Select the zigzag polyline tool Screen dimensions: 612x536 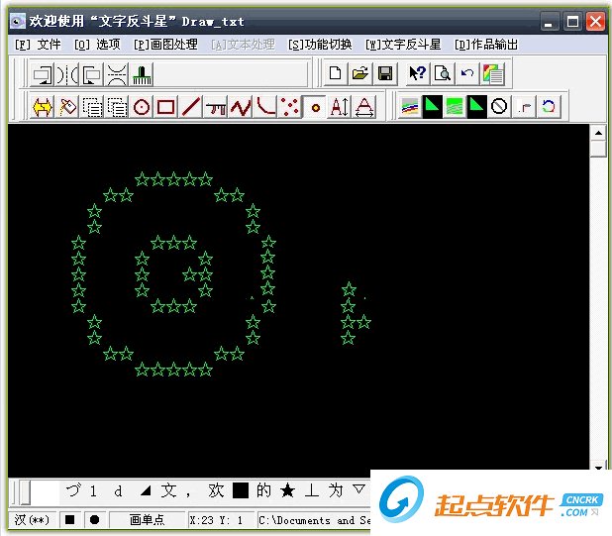[x=241, y=107]
